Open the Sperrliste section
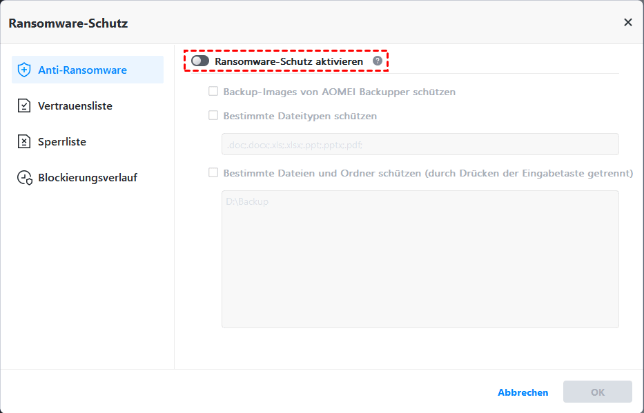 tap(62, 142)
